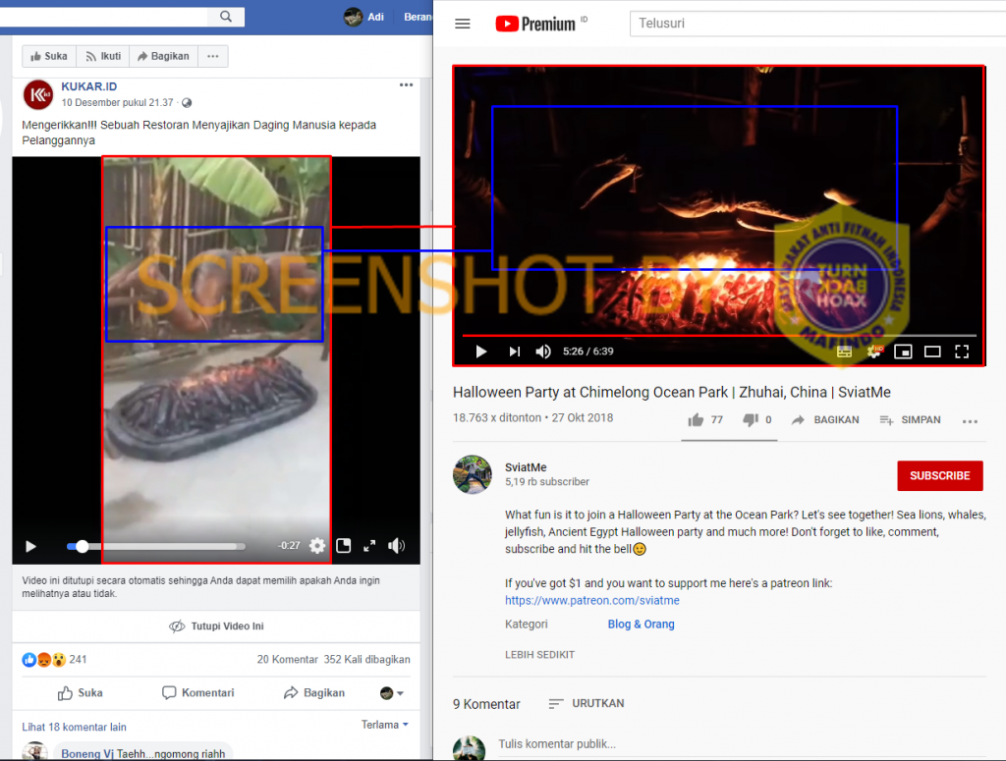Viewport: 1006px width, 761px height.
Task: Cover the video with Tutupi Video Ini
Action: (x=216, y=626)
